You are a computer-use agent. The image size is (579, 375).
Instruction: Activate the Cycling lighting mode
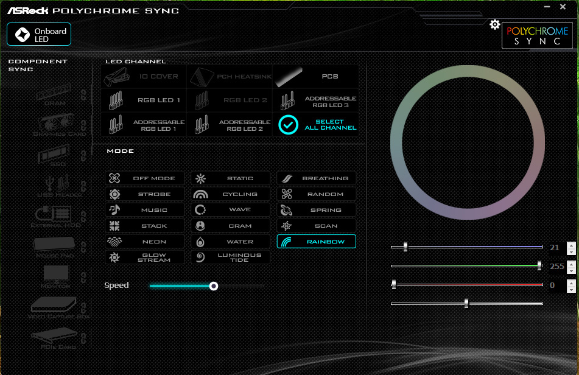[x=230, y=194]
